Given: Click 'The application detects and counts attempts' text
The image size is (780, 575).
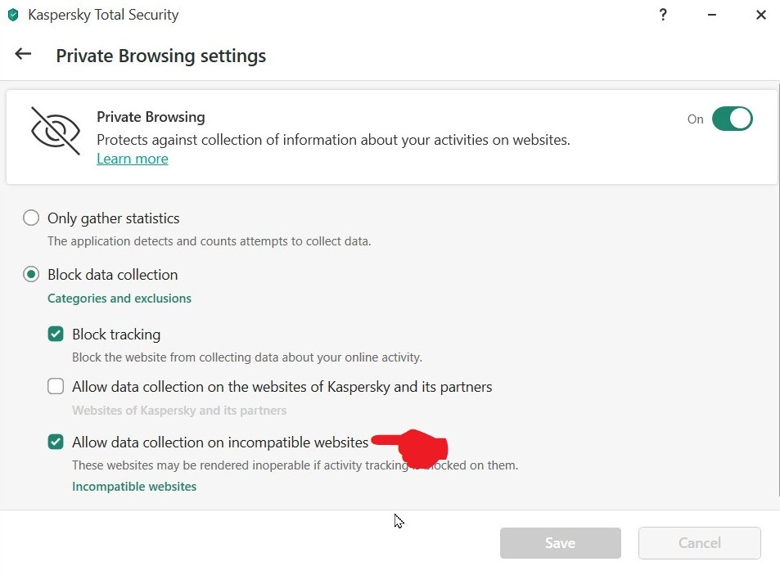Looking at the screenshot, I should tap(209, 241).
